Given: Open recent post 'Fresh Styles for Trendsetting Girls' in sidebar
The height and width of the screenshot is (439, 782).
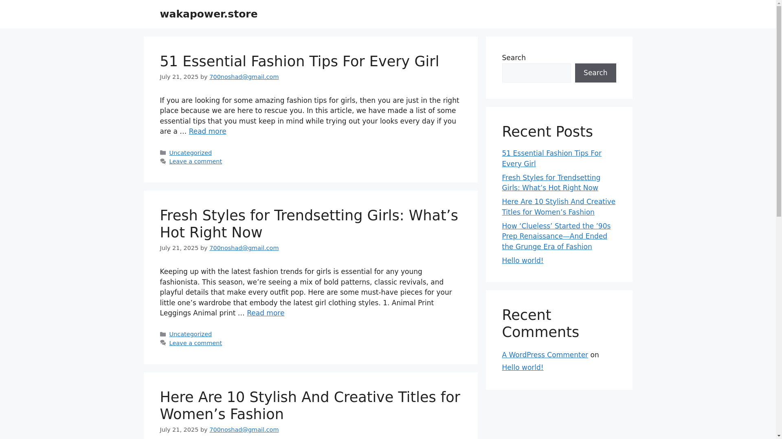Looking at the screenshot, I should 551,183.
